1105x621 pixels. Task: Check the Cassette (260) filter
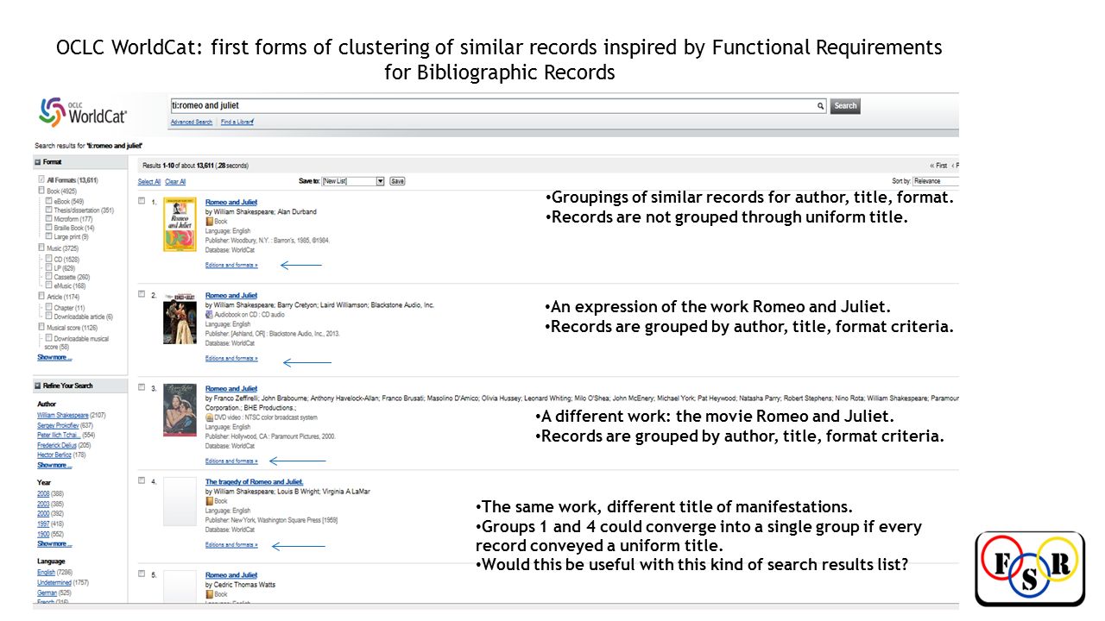click(x=49, y=277)
